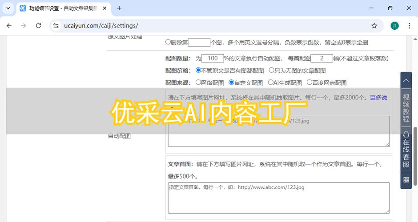Click the page vertical scrollbar thumb

[415, 156]
